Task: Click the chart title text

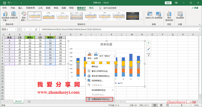Action: point(106,44)
